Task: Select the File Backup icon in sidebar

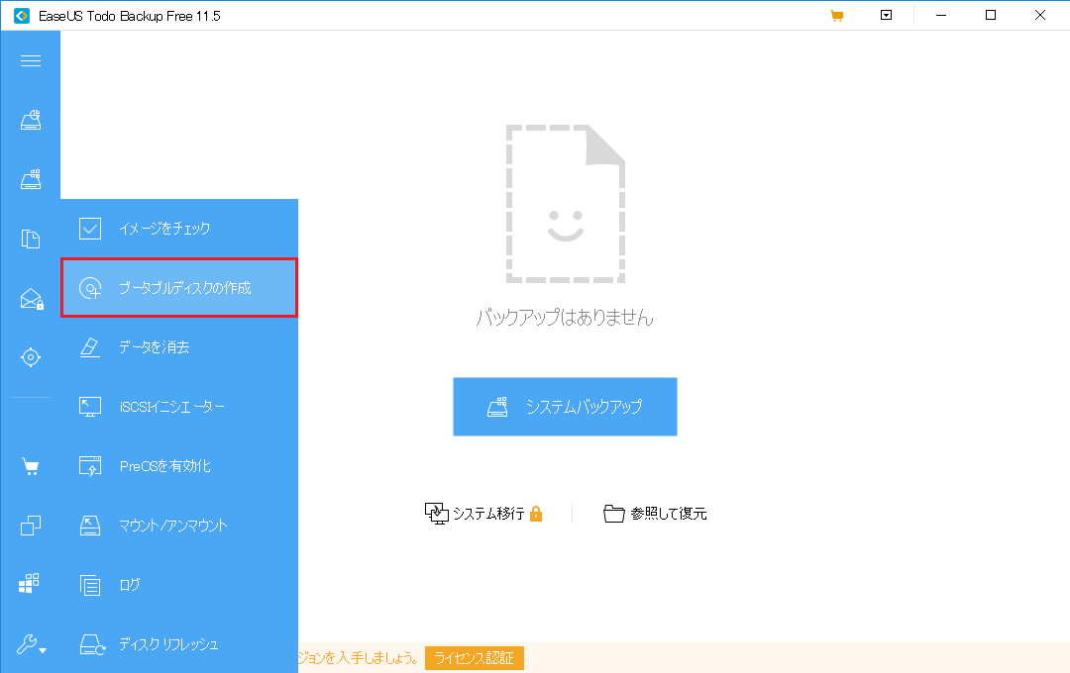Action: coord(30,239)
